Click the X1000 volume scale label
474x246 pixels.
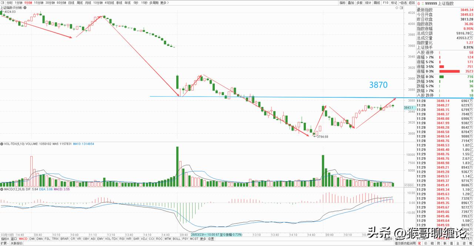coord(408,185)
